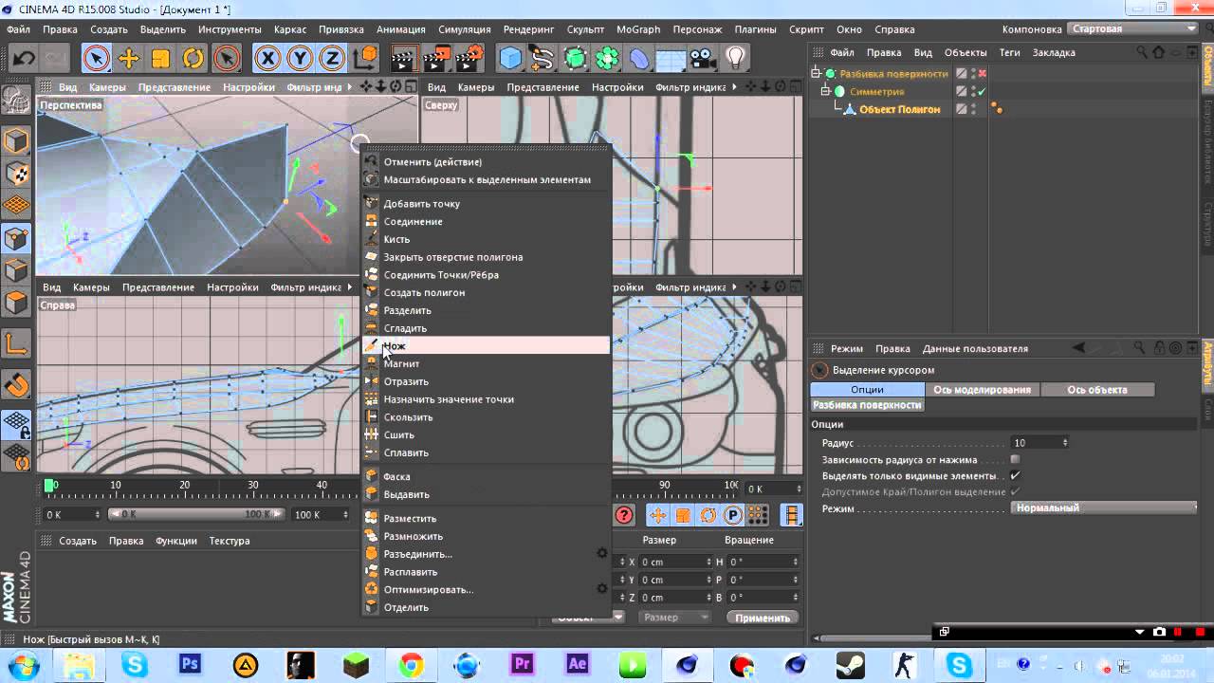Toggle Симметрия visibility dots
Screen dimensions: 1214x683
point(973,91)
